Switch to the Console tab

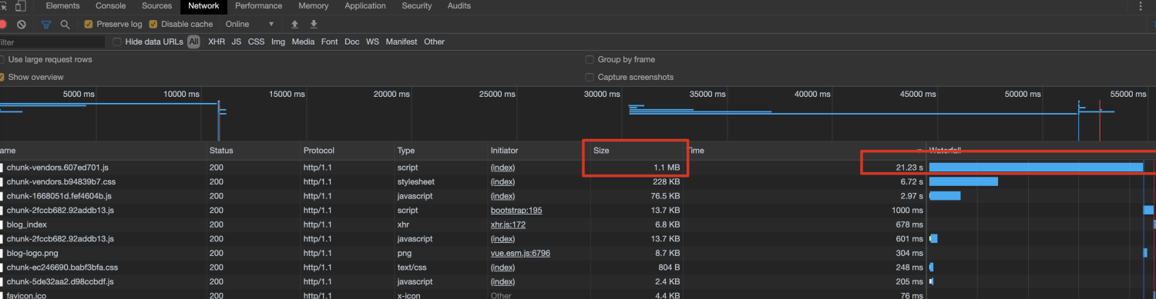tap(111, 6)
